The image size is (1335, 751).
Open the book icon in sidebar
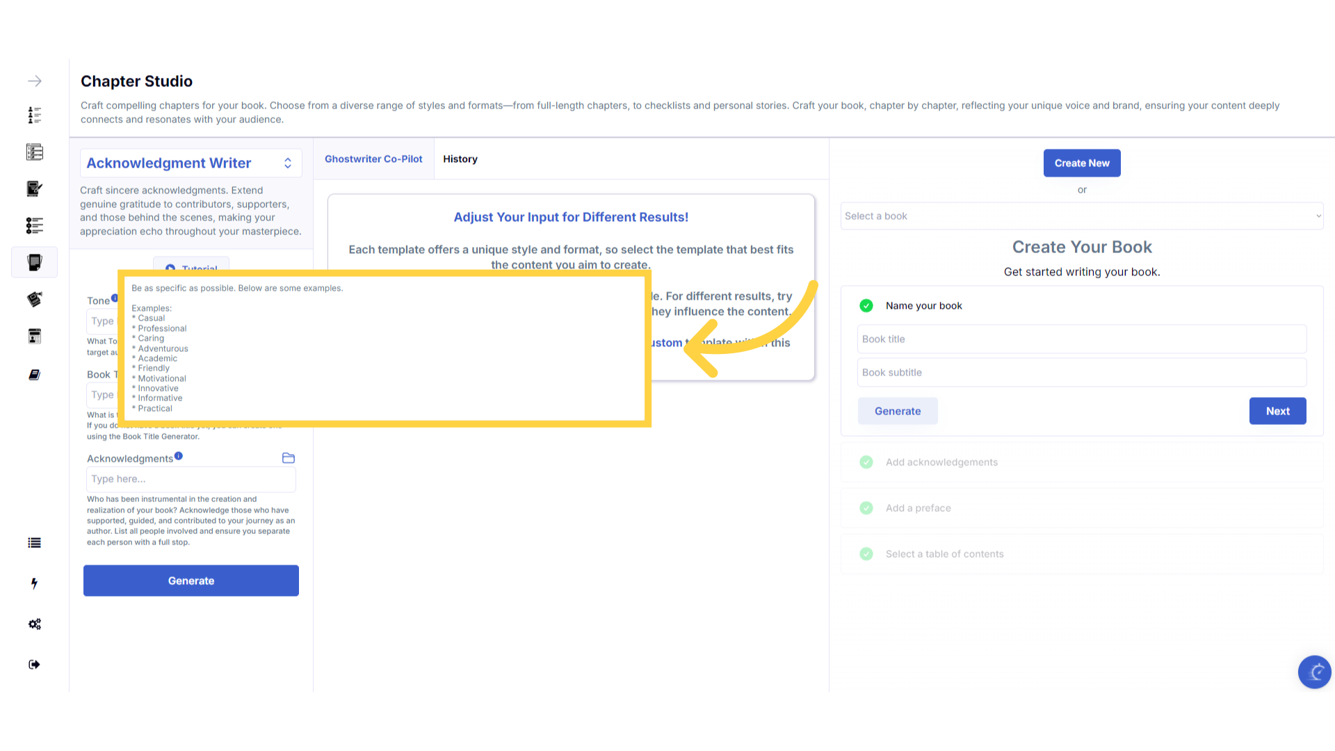coord(34,375)
